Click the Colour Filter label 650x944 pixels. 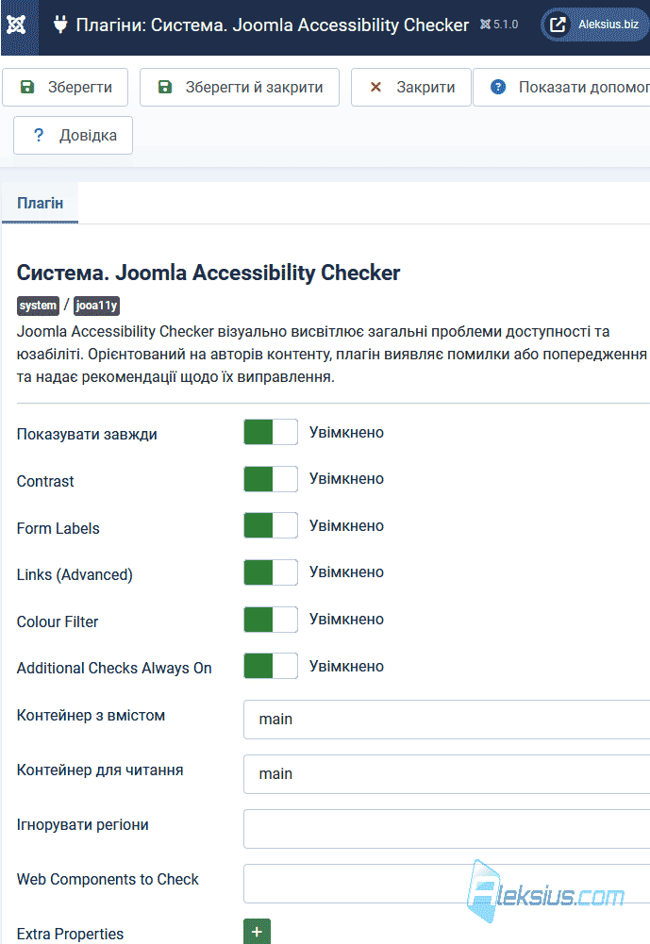[58, 621]
